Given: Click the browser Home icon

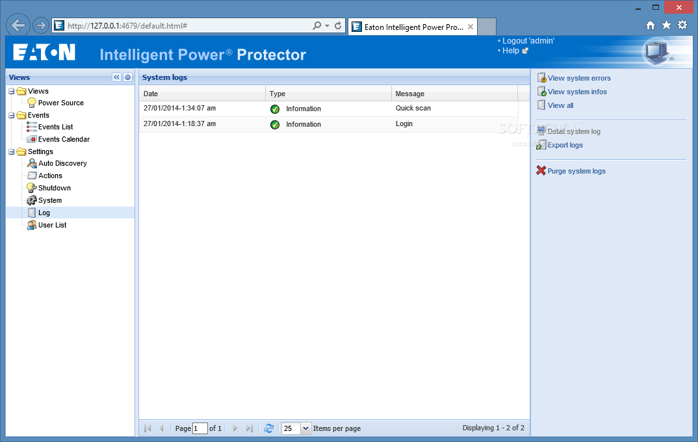Looking at the screenshot, I should click(x=651, y=25).
